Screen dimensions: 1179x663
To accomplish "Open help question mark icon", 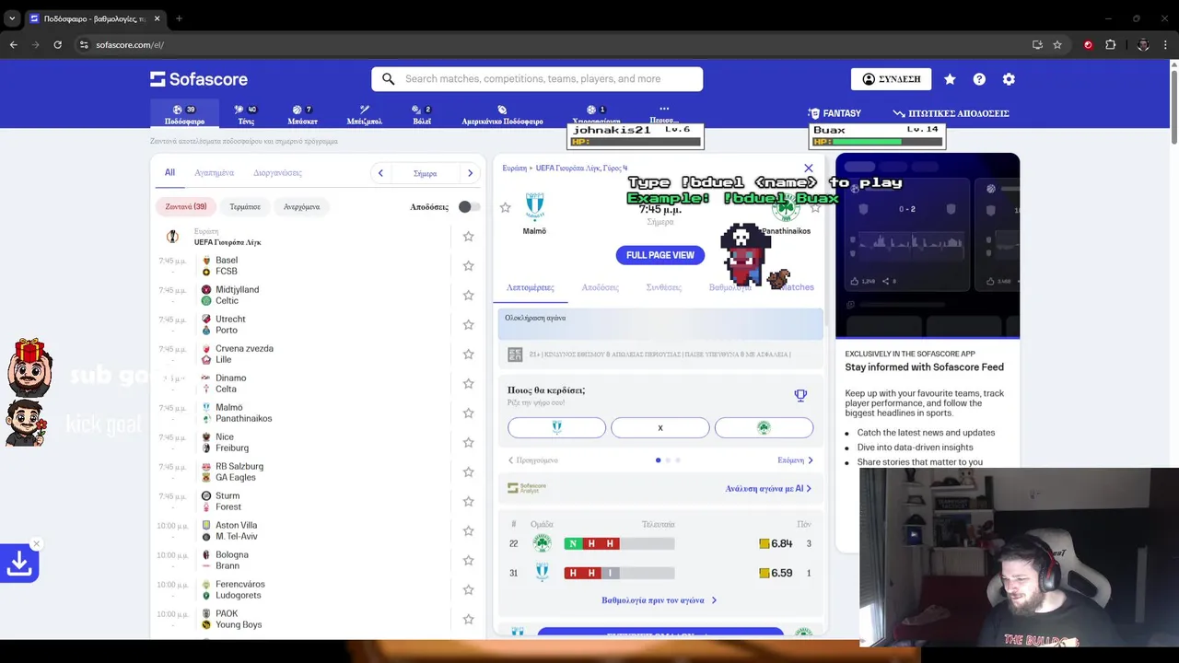I will pos(979,79).
